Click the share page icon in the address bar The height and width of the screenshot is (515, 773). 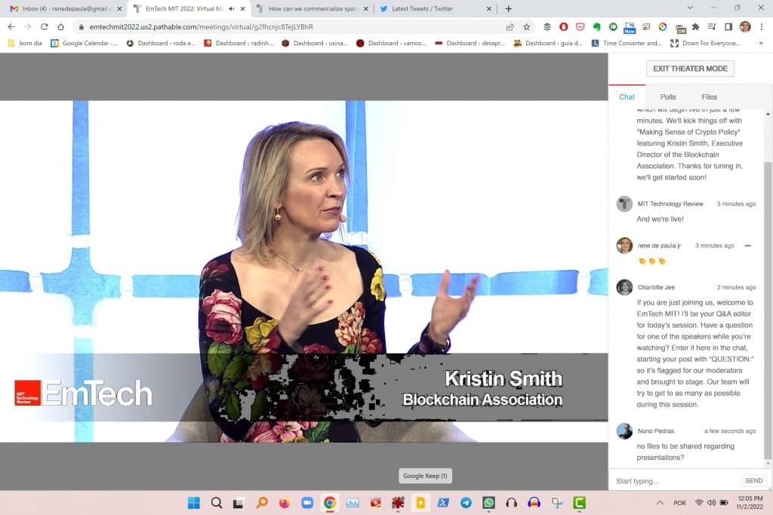point(510,26)
